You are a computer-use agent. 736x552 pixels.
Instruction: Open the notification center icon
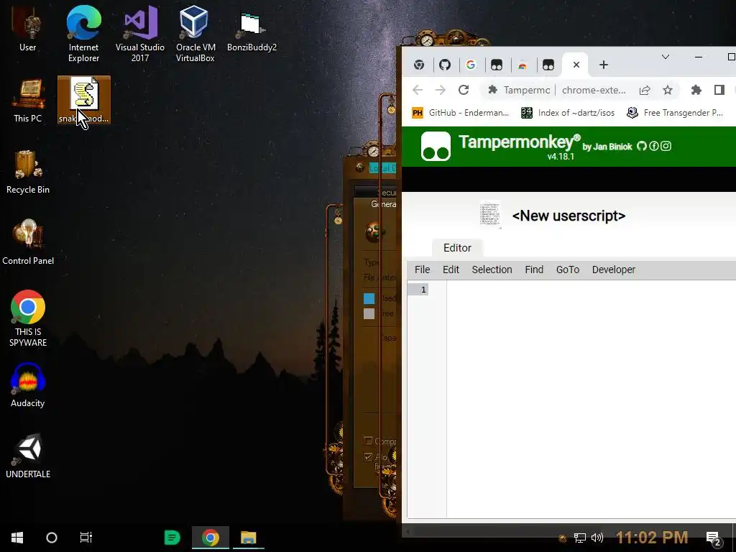[713, 538]
